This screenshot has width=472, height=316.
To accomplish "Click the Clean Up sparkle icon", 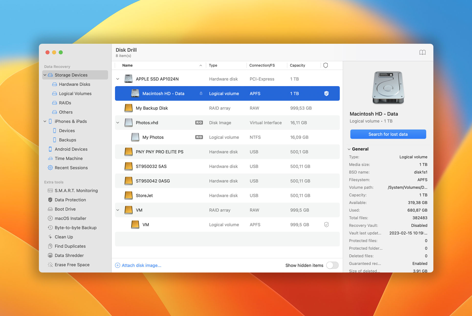I will [50, 237].
